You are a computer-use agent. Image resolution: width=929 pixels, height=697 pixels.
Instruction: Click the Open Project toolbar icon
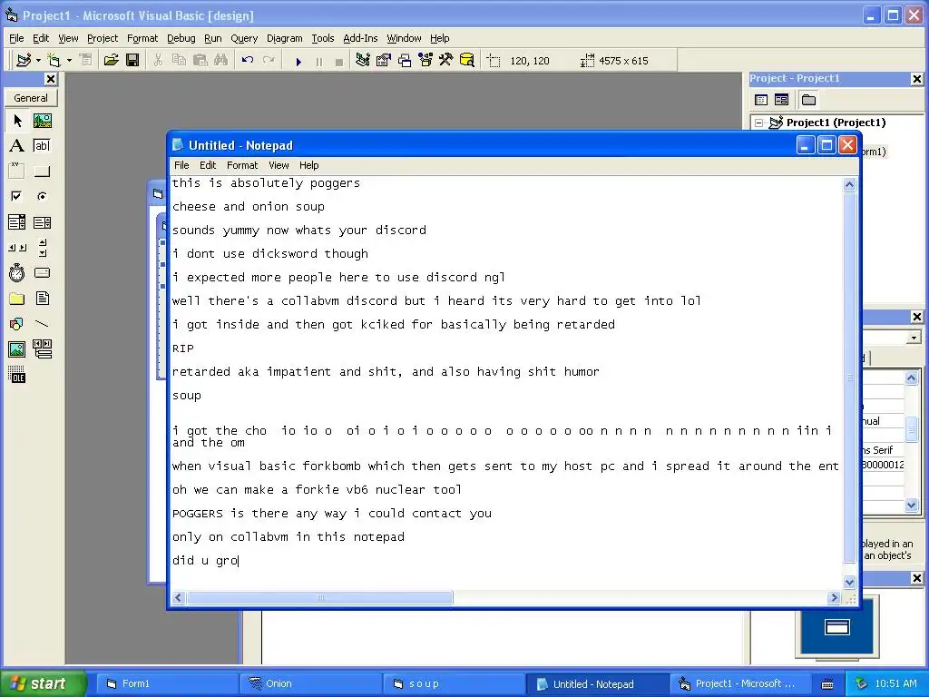[112, 61]
